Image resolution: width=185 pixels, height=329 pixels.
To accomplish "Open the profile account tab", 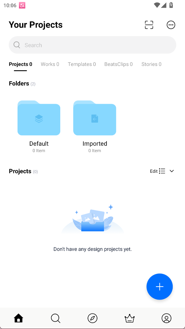I will (x=166, y=318).
